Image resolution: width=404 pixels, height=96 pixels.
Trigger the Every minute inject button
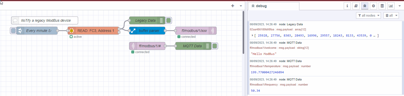(13, 31)
